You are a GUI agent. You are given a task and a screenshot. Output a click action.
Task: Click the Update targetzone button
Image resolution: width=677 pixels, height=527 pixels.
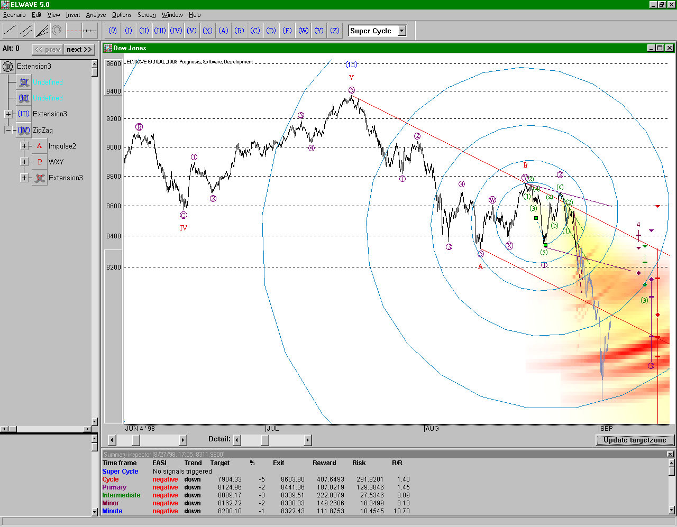coord(635,440)
